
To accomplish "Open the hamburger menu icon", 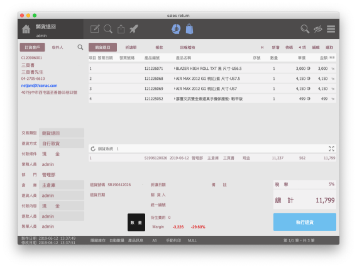I will pos(331,29).
